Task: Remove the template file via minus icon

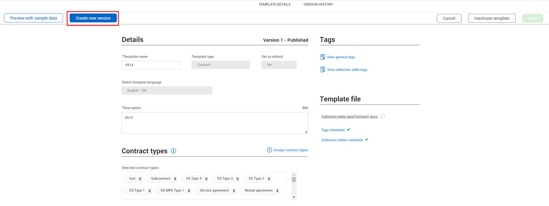Action: pyautogui.click(x=382, y=116)
